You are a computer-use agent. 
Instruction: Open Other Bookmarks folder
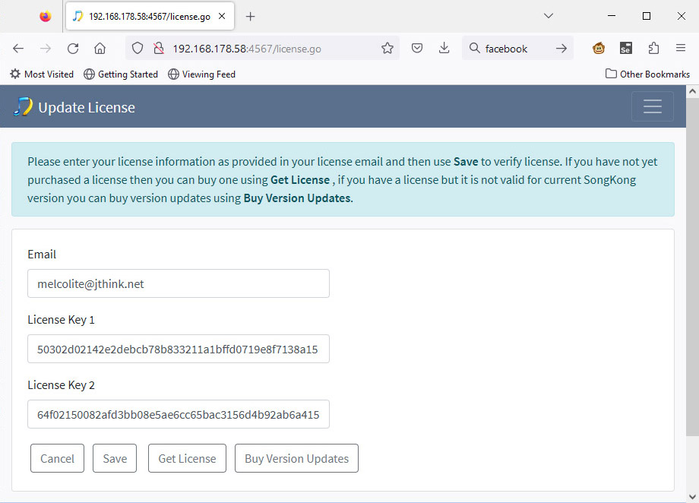(x=647, y=74)
